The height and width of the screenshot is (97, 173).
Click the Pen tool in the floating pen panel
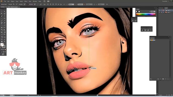coord(142,30)
